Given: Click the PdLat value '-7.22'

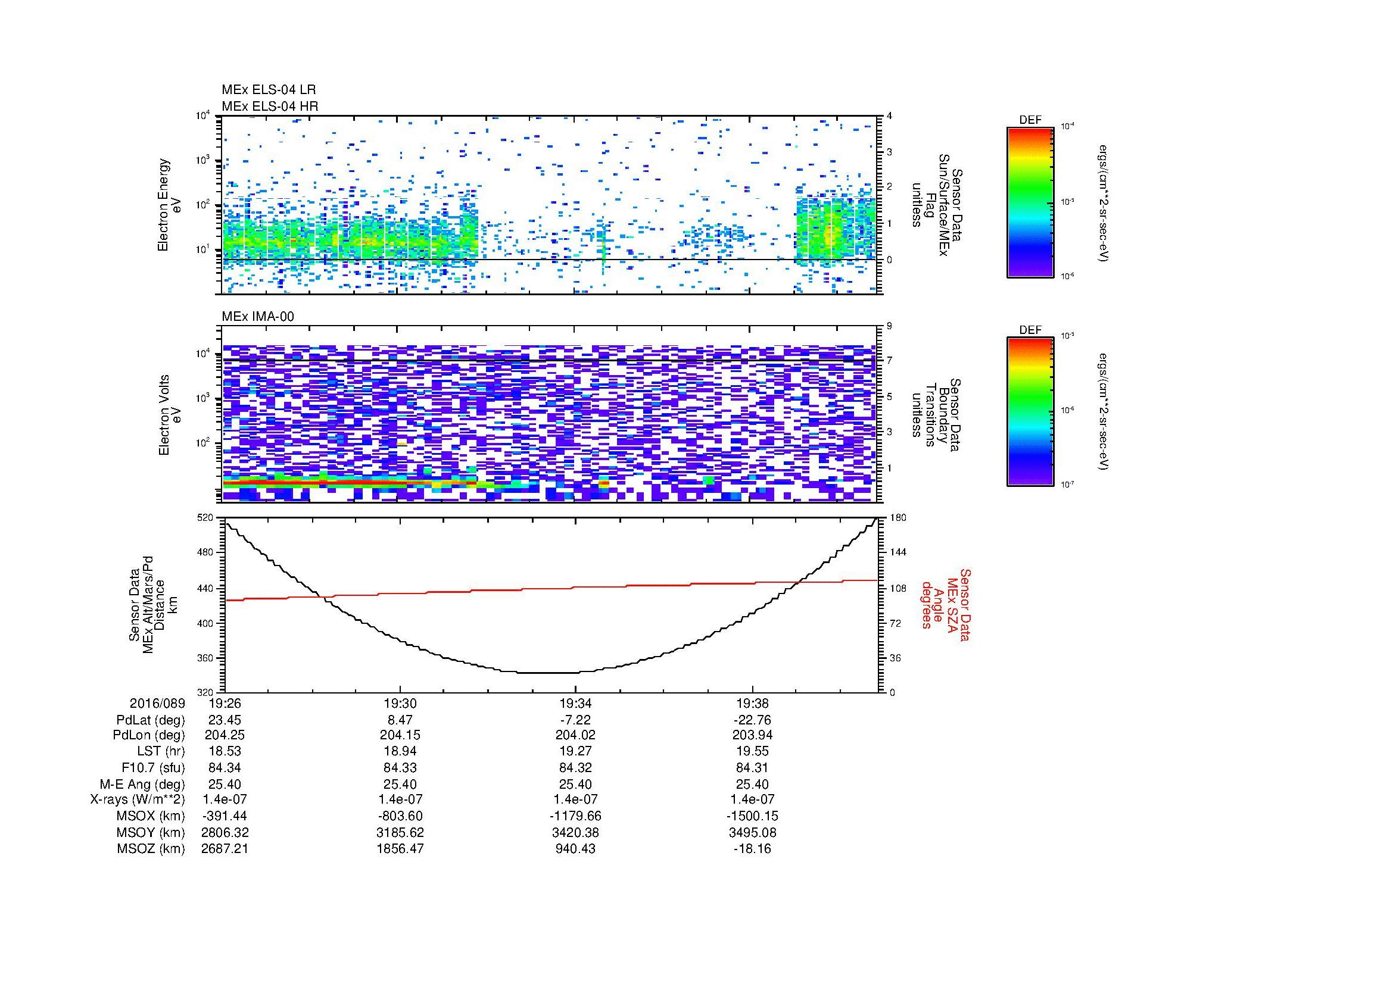Looking at the screenshot, I should point(575,720).
